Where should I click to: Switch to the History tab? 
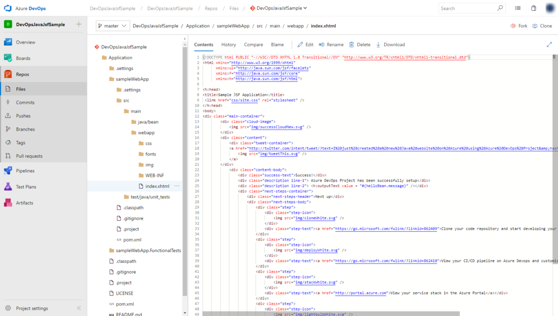click(228, 45)
